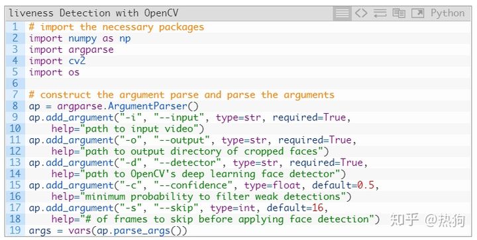Click the line 'import cv2'

57,61
